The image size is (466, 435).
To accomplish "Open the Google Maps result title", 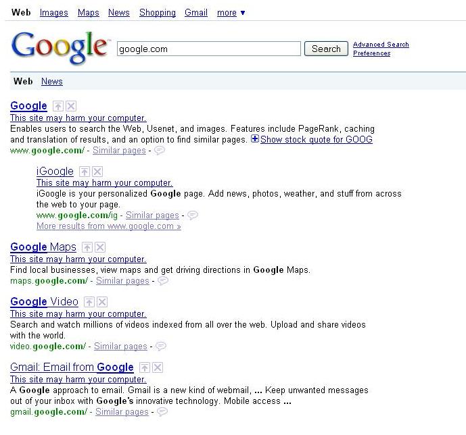I will [43, 247].
